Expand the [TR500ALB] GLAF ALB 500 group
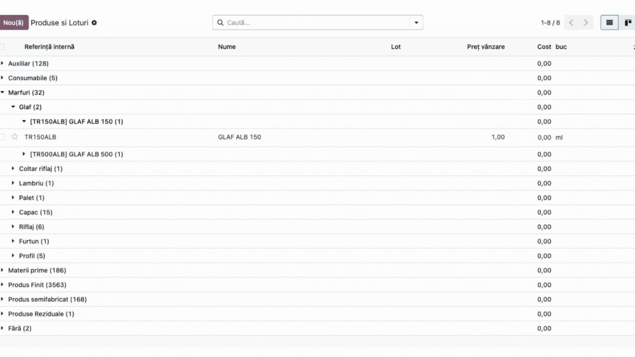Screen dimensions: 635x357 pyautogui.click(x=76, y=154)
